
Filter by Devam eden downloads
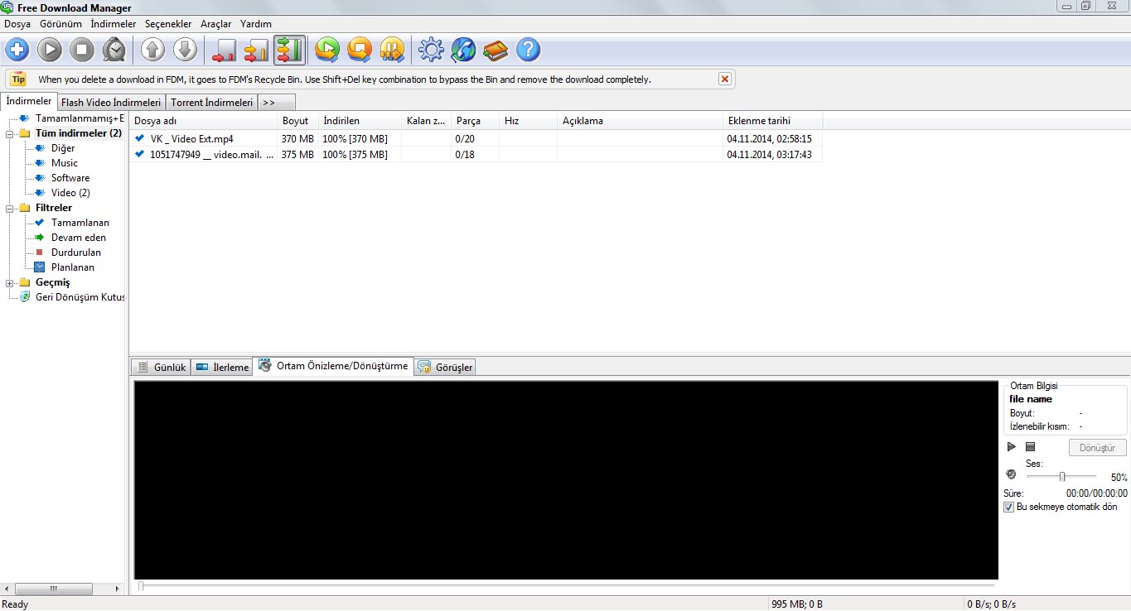coord(79,238)
